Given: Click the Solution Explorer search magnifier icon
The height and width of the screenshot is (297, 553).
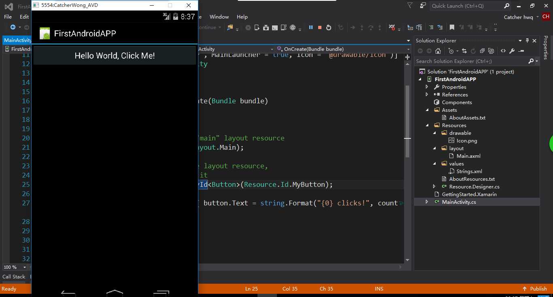Looking at the screenshot, I should click(531, 61).
